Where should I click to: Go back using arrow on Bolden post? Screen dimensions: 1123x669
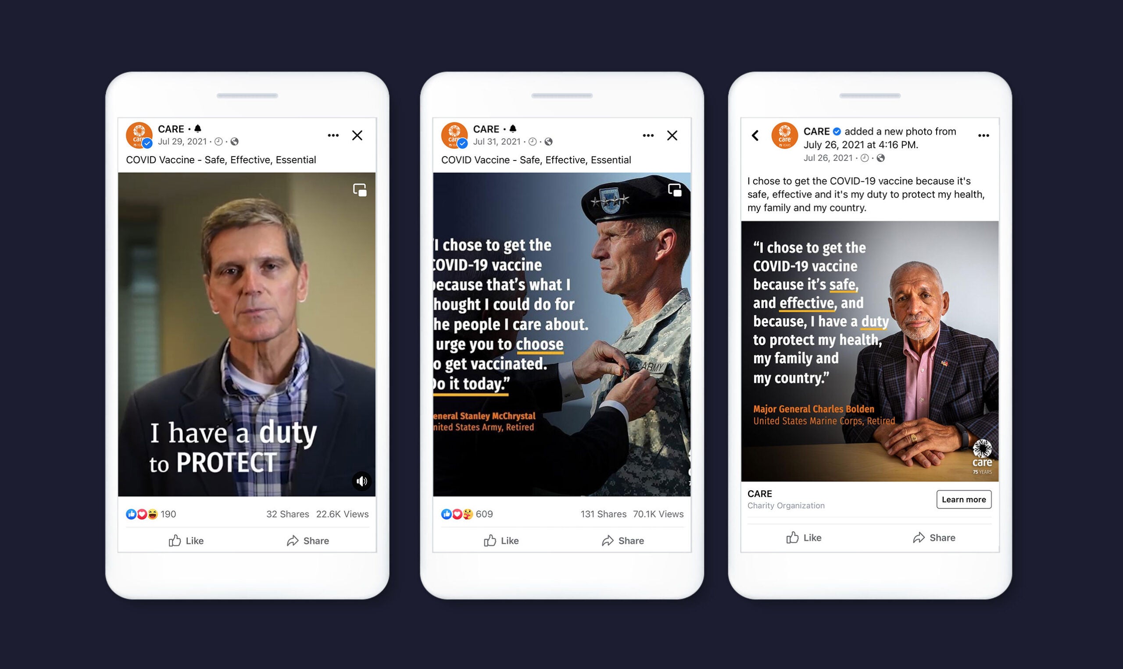tap(755, 135)
